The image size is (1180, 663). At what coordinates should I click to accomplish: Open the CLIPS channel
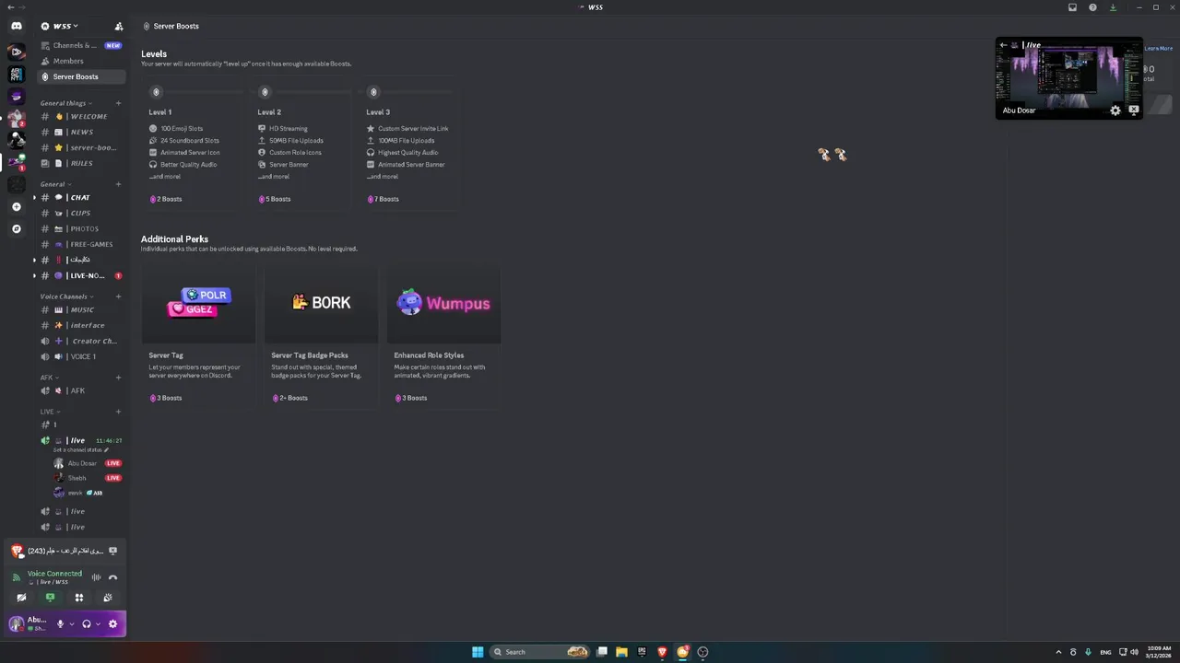tap(81, 214)
